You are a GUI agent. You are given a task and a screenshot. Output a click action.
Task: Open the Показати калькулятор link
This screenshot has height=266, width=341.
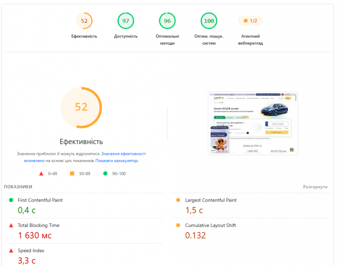117,161
